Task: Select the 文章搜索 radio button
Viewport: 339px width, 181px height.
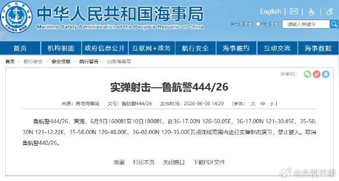Action: [232, 24]
